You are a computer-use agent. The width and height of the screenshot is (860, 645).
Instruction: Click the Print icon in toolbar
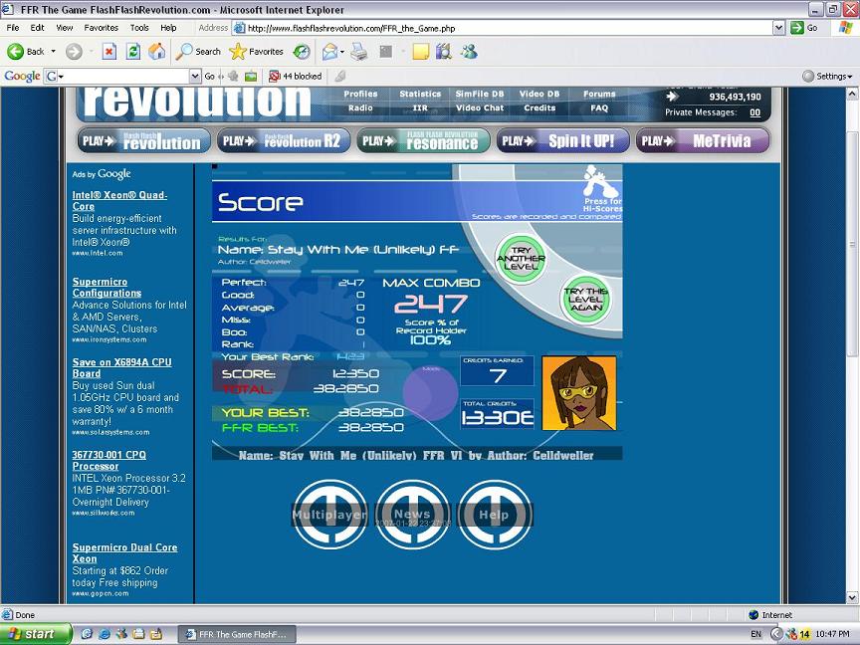(x=359, y=52)
